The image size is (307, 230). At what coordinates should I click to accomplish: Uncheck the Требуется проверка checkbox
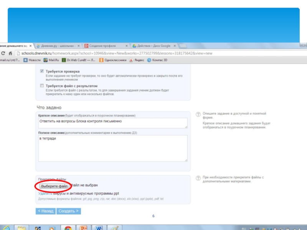pyautogui.click(x=42, y=71)
